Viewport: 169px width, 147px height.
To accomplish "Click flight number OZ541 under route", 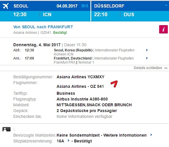I will tap(45, 33).
